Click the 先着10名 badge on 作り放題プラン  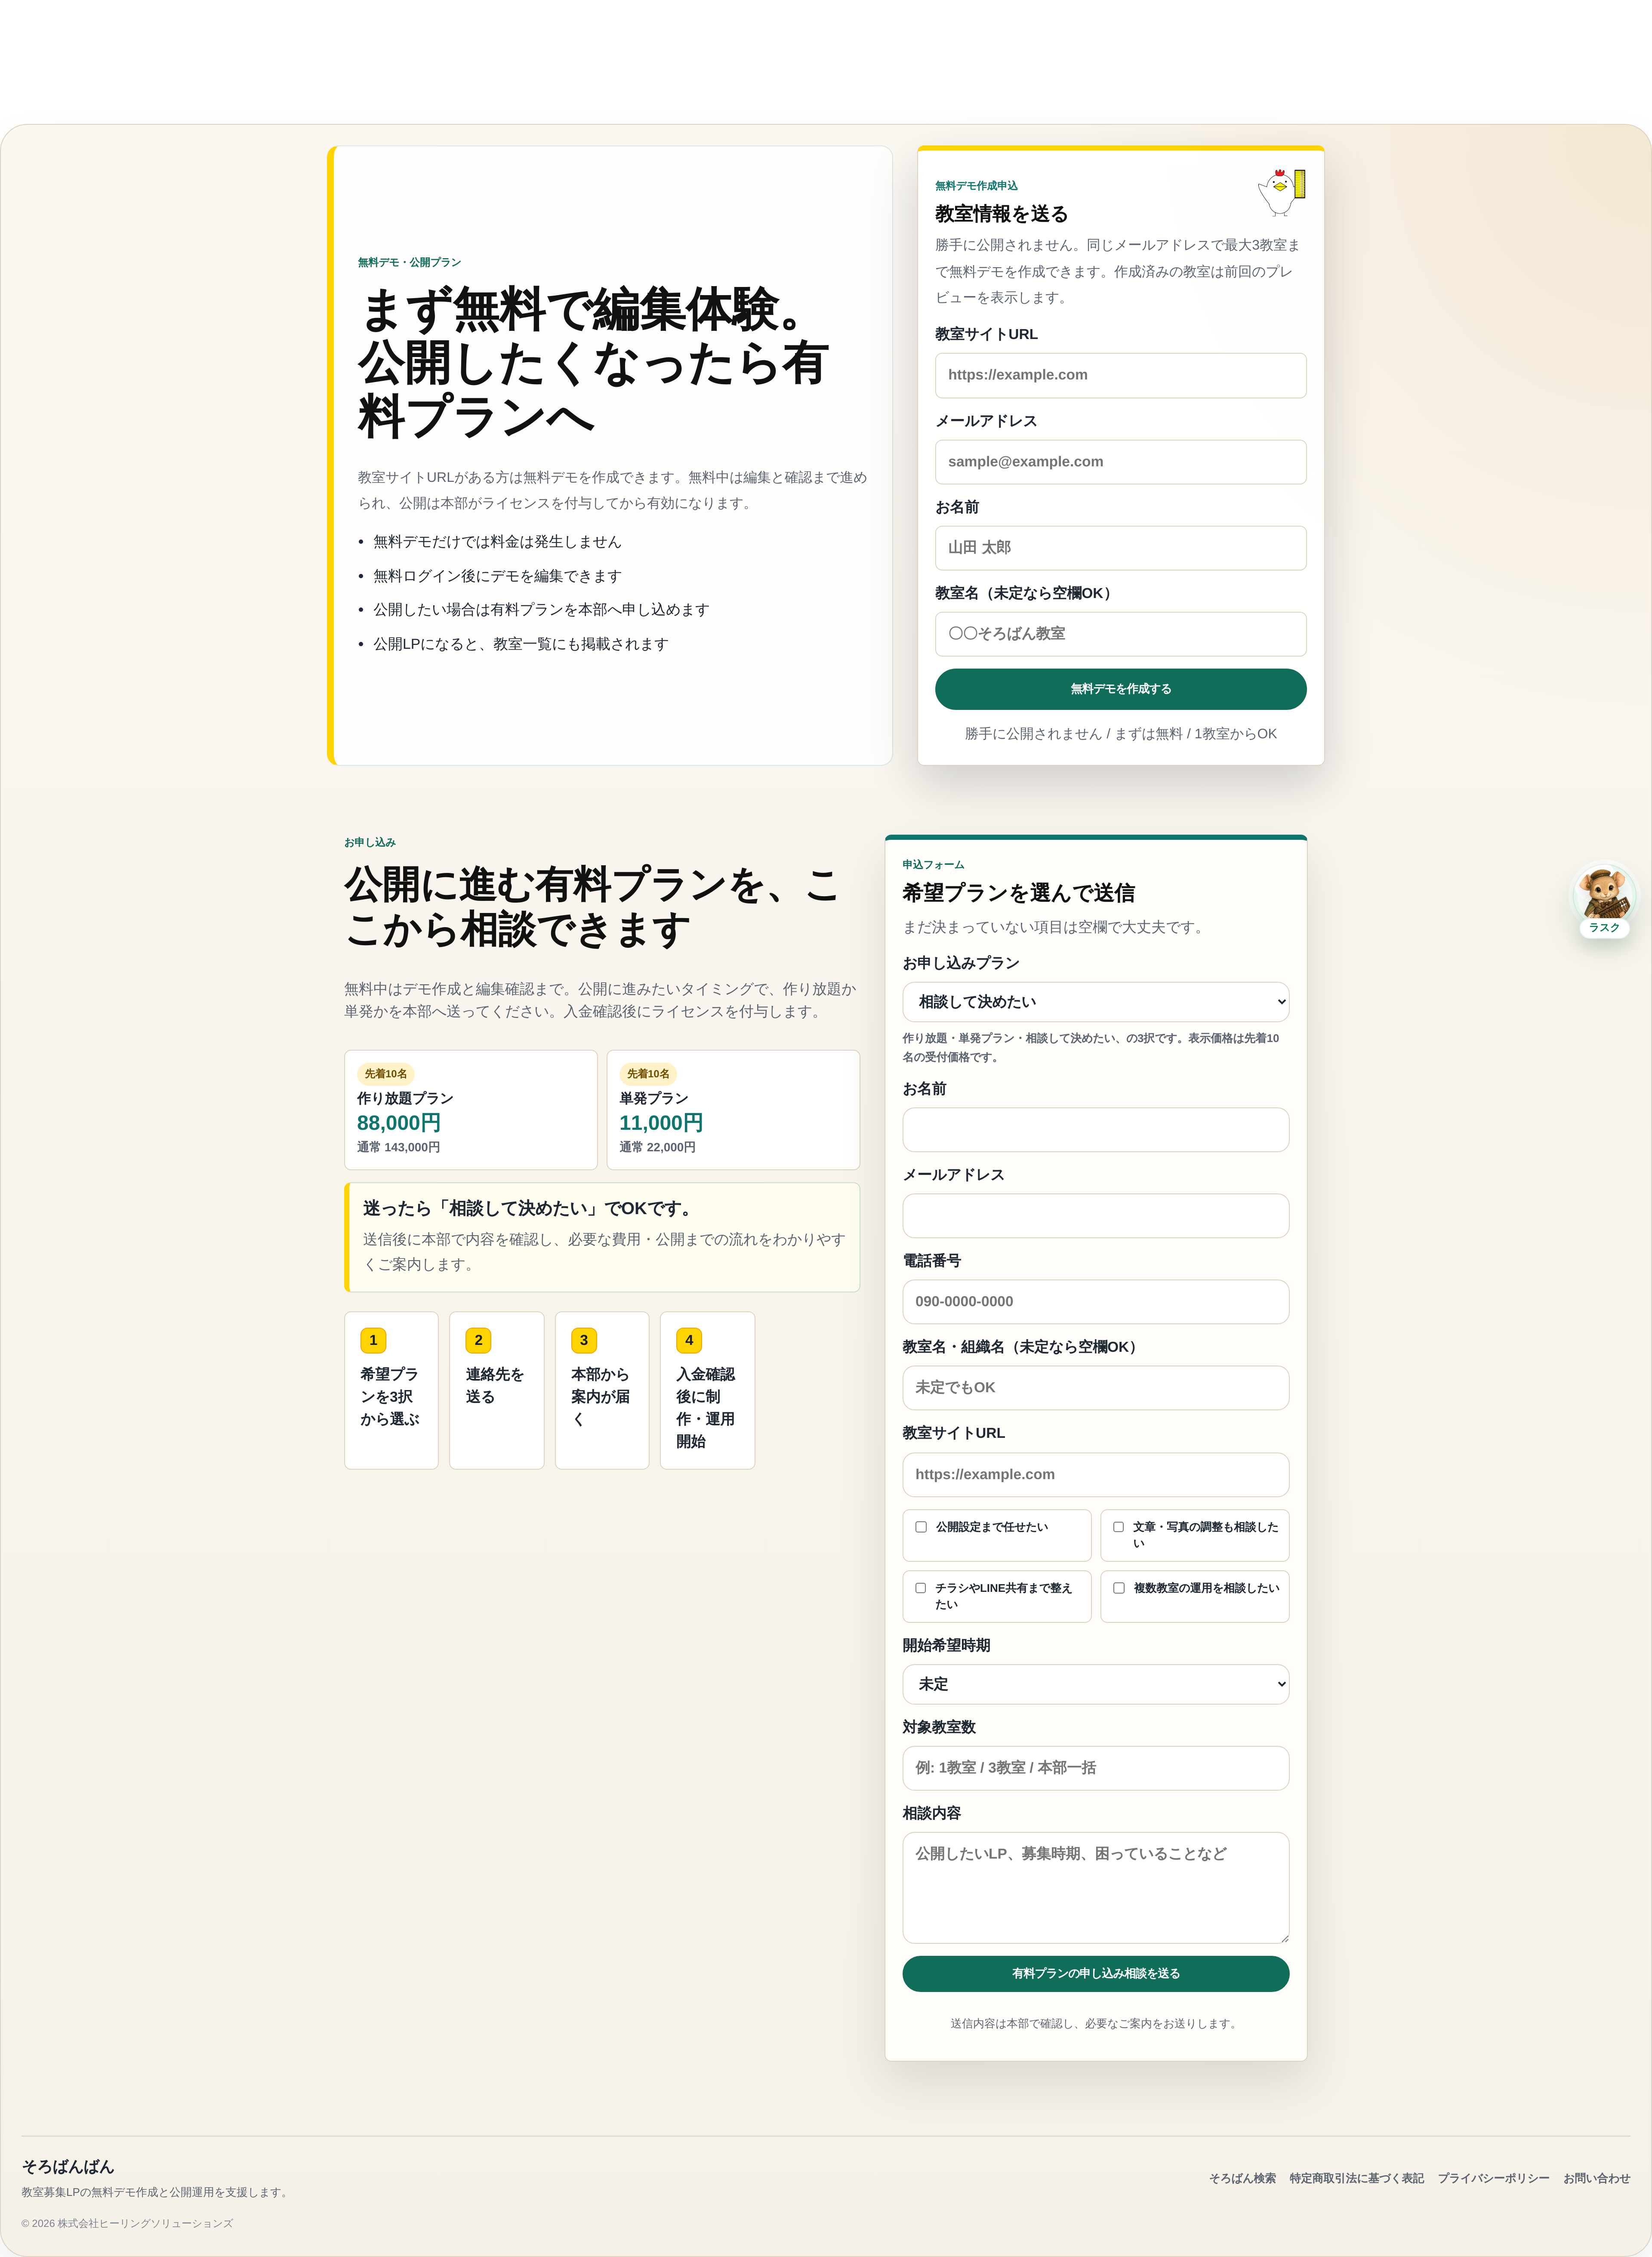(x=386, y=1074)
